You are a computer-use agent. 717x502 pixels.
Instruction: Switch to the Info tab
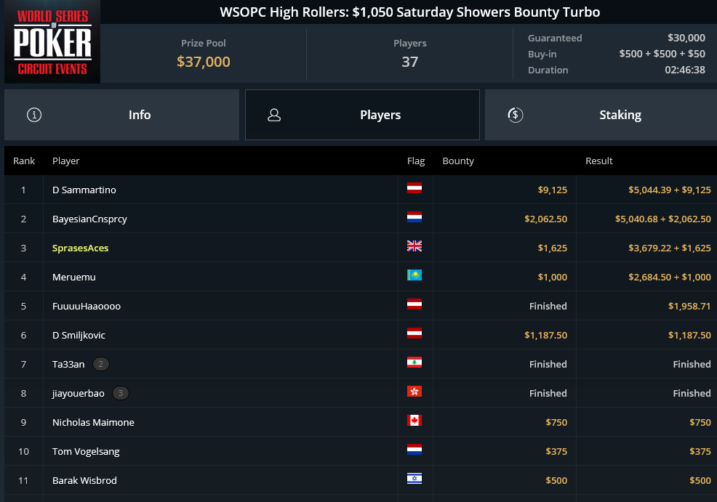(121, 115)
